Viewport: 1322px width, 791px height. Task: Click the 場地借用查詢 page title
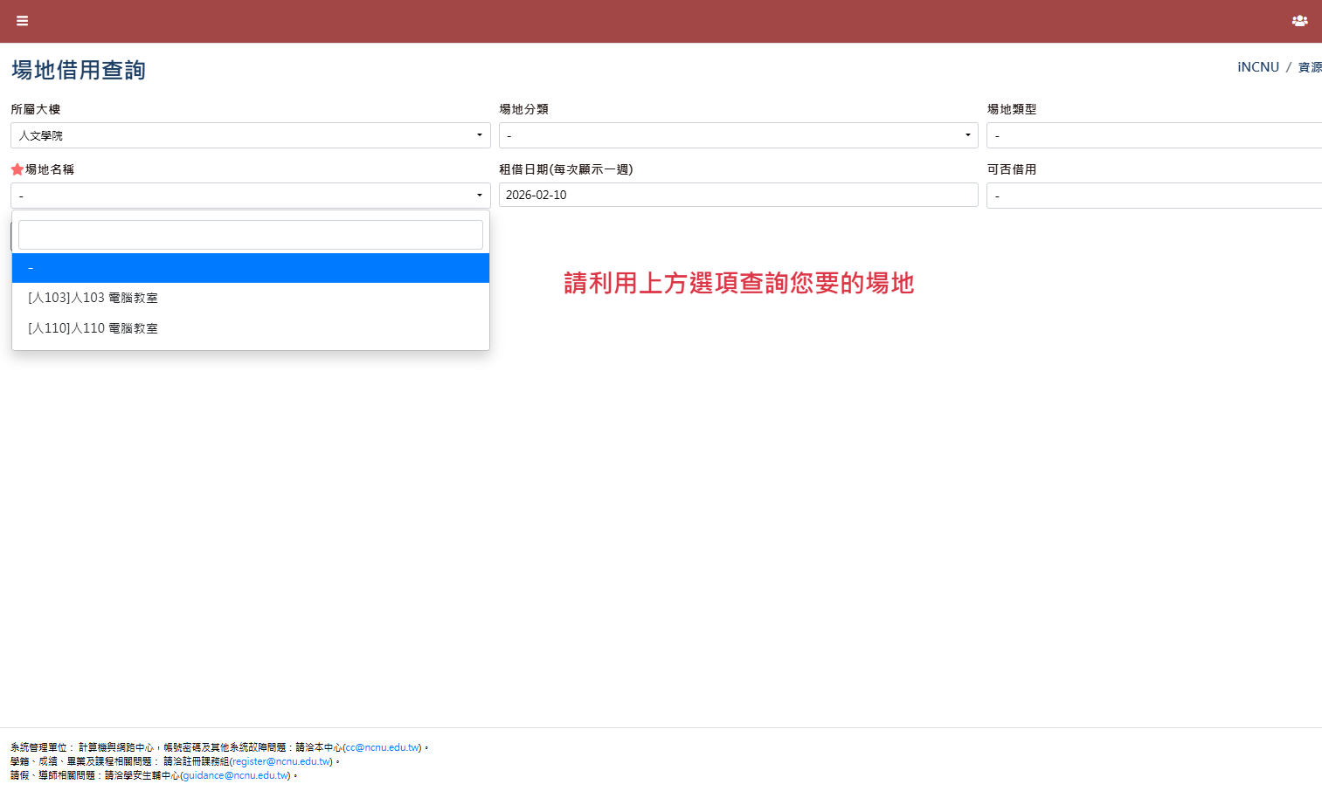[78, 70]
